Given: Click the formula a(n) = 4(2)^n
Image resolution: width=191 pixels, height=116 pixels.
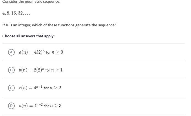Looking at the screenshot, I should [32, 52].
